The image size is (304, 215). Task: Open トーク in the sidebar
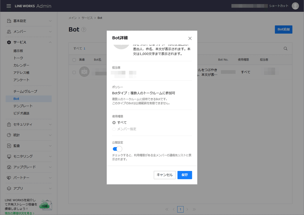(x=18, y=58)
